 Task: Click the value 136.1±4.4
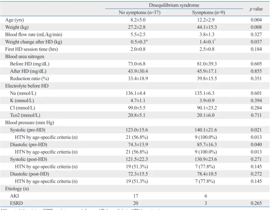(x=135, y=93)
